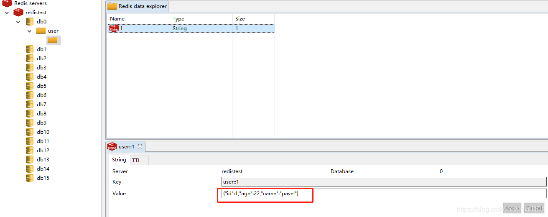The height and width of the screenshot is (217, 548).
Task: Click the db14 database icon
Action: pos(30,168)
